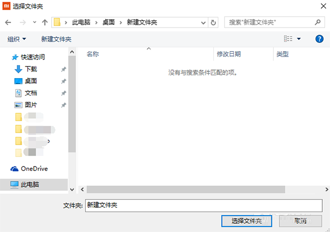
Task: Open the help question mark icon
Action: coord(319,39)
